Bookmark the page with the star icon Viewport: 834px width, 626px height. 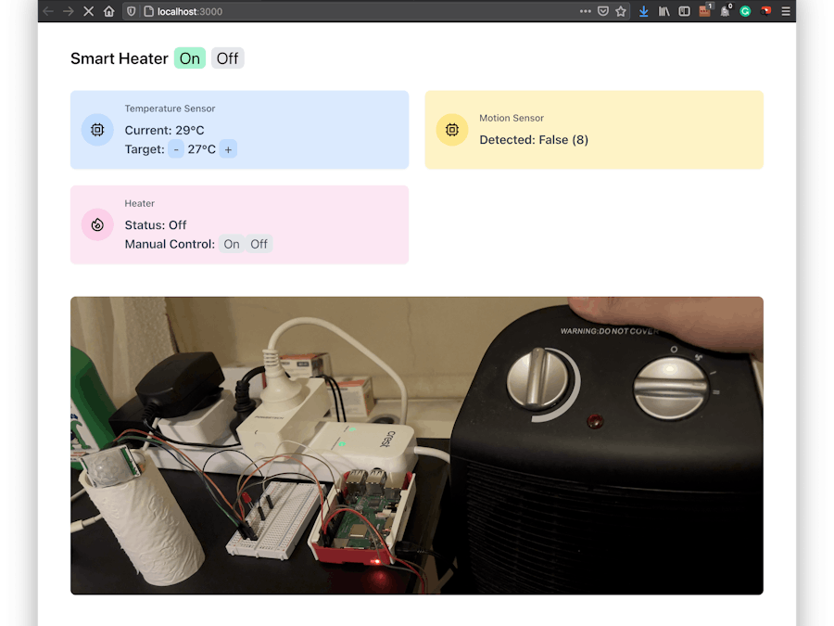621,11
